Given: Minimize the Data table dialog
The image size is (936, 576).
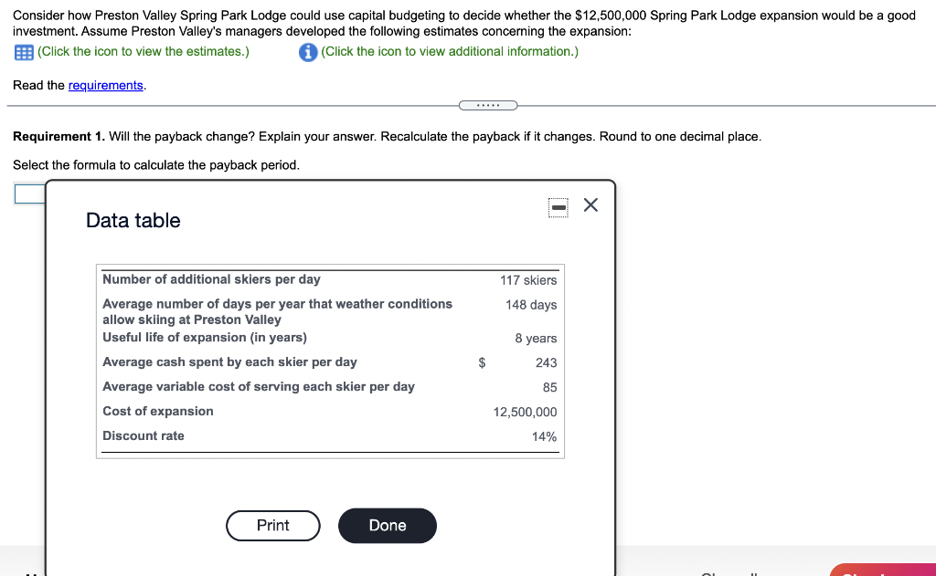Looking at the screenshot, I should (558, 206).
